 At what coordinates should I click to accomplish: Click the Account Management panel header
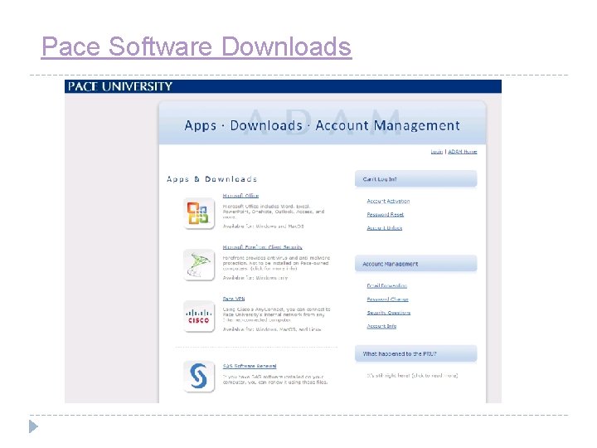[x=415, y=264]
